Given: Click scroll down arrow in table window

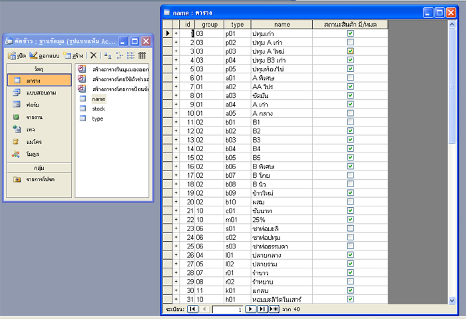Looking at the screenshot, I should (x=452, y=300).
